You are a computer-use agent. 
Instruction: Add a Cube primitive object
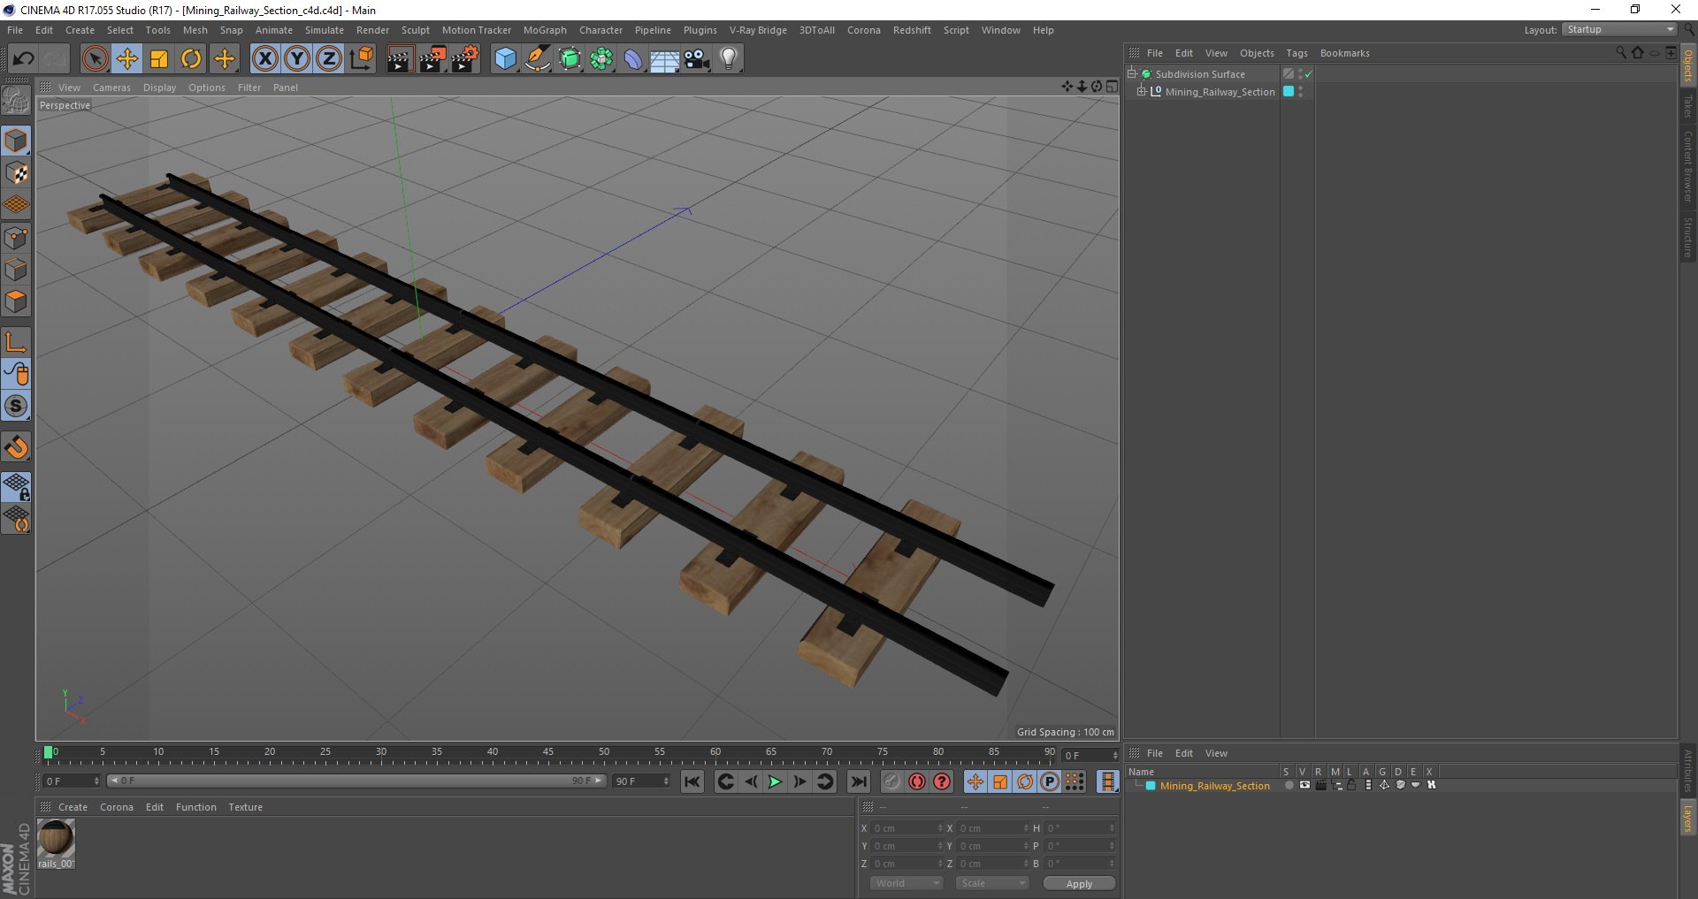(x=505, y=59)
